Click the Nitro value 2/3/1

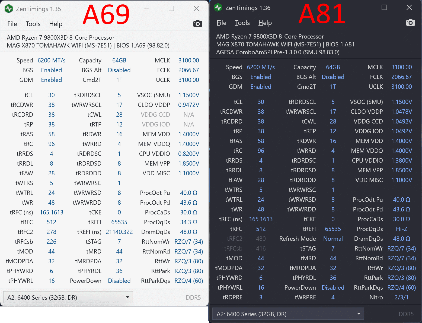[x=402, y=297]
